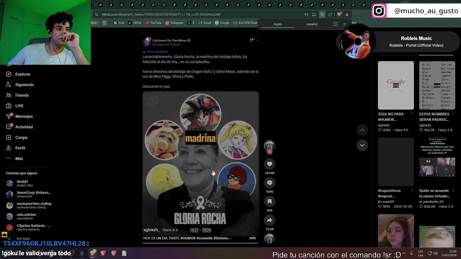Like the video with heart icon
Screen dimensions: 461x259
click(x=269, y=164)
